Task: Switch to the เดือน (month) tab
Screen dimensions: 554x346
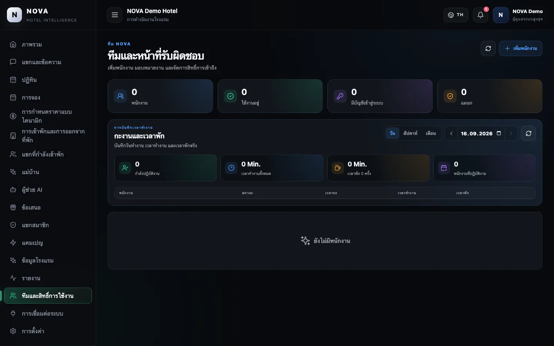Action: coord(431,133)
